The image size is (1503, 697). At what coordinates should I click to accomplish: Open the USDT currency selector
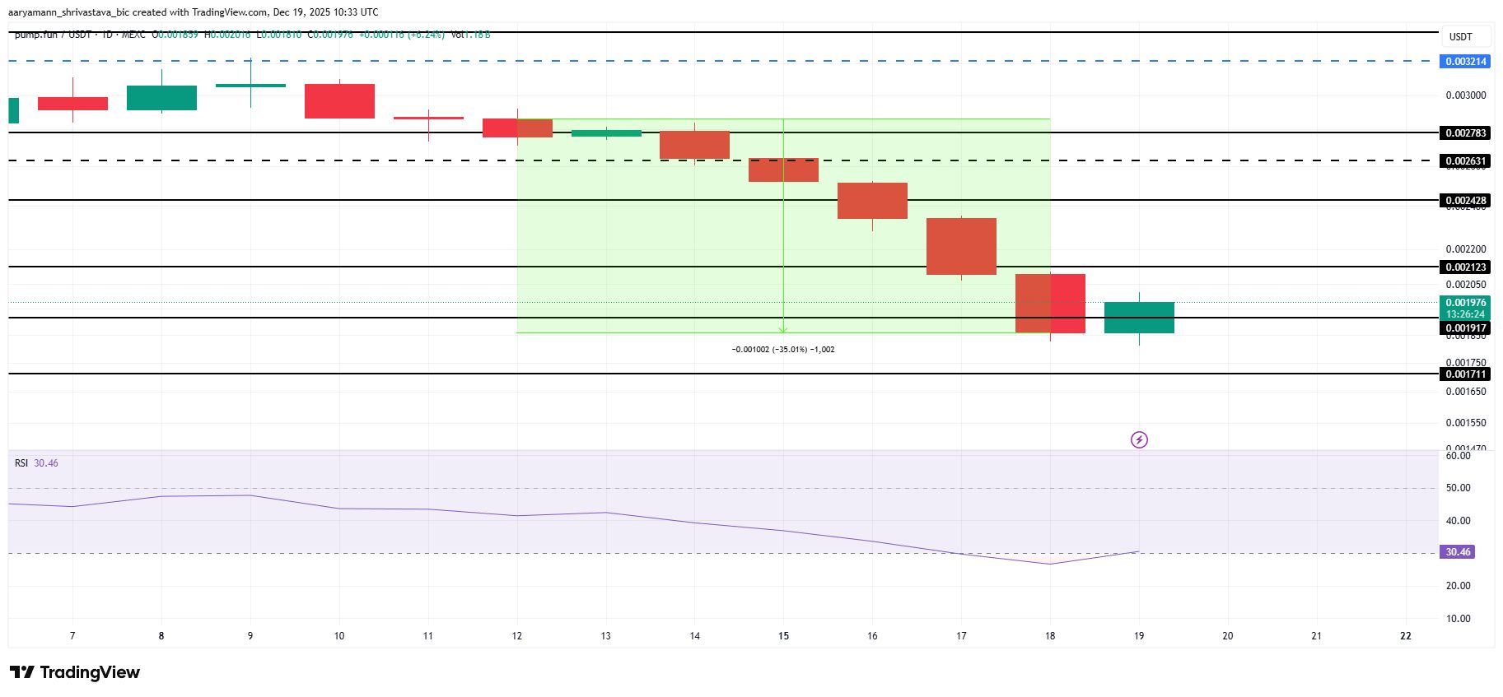coord(1460,37)
